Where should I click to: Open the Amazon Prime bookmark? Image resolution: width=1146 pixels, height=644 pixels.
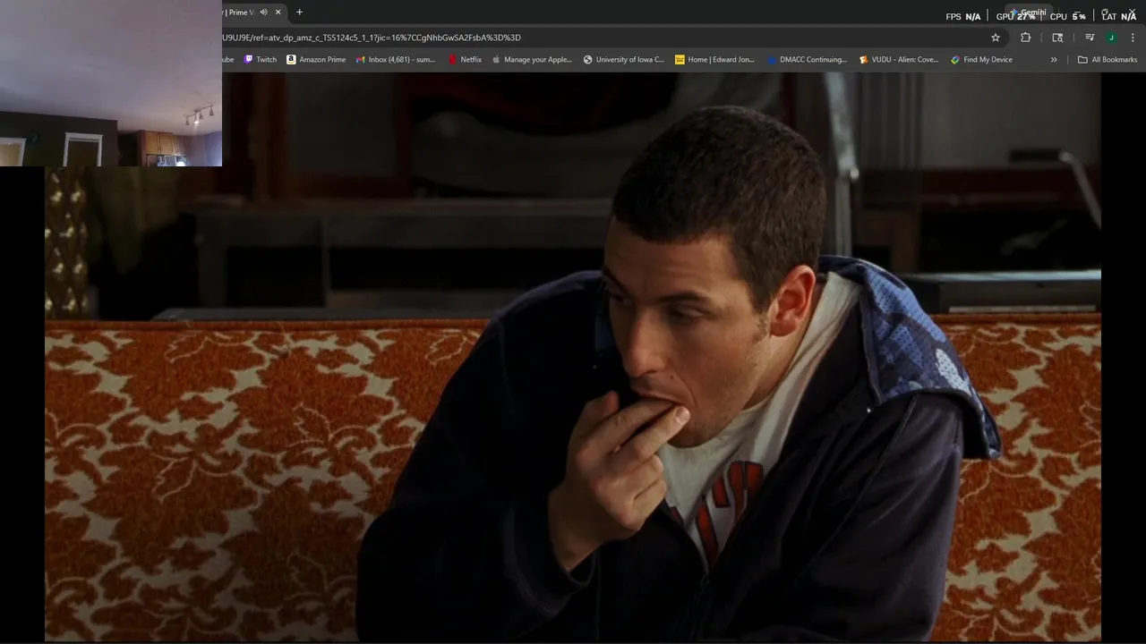tap(316, 60)
